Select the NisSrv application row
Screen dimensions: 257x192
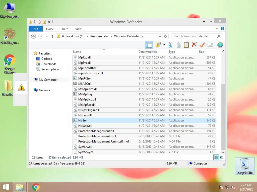(x=144, y=120)
